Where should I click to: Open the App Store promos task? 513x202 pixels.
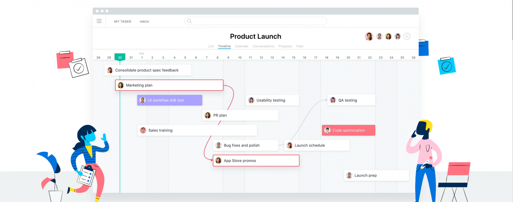click(x=256, y=161)
